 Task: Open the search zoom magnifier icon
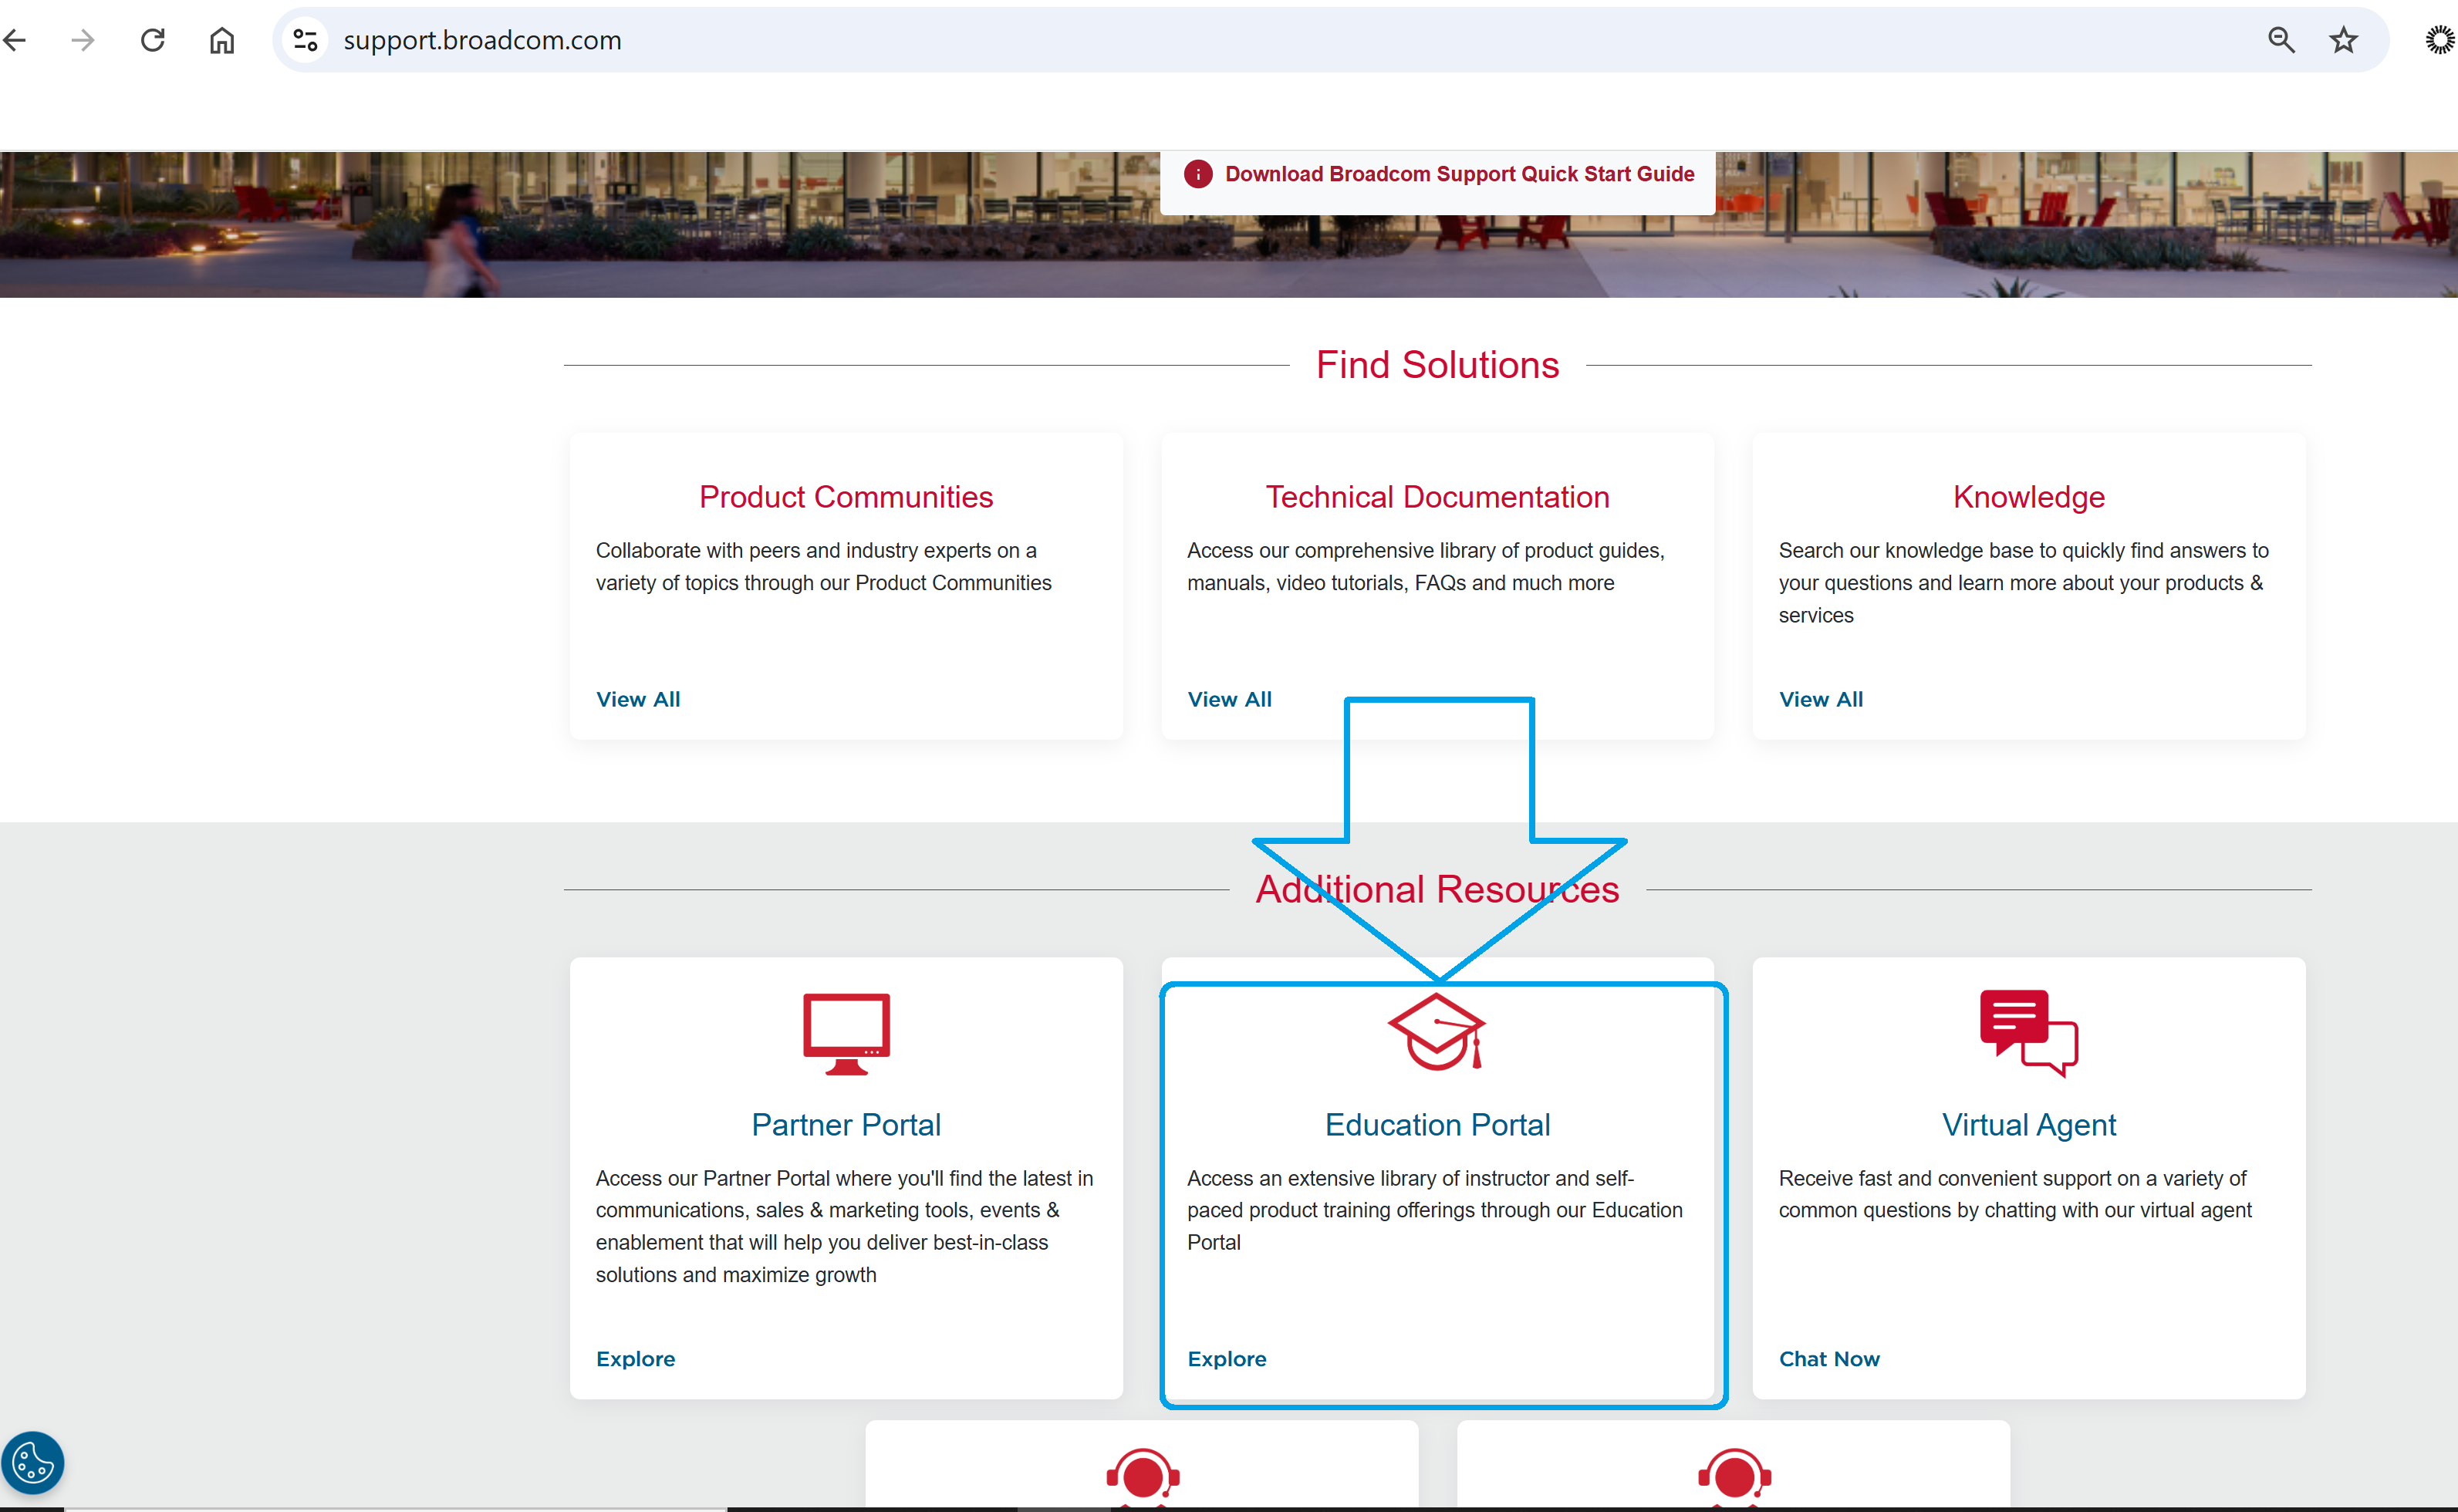point(2281,39)
